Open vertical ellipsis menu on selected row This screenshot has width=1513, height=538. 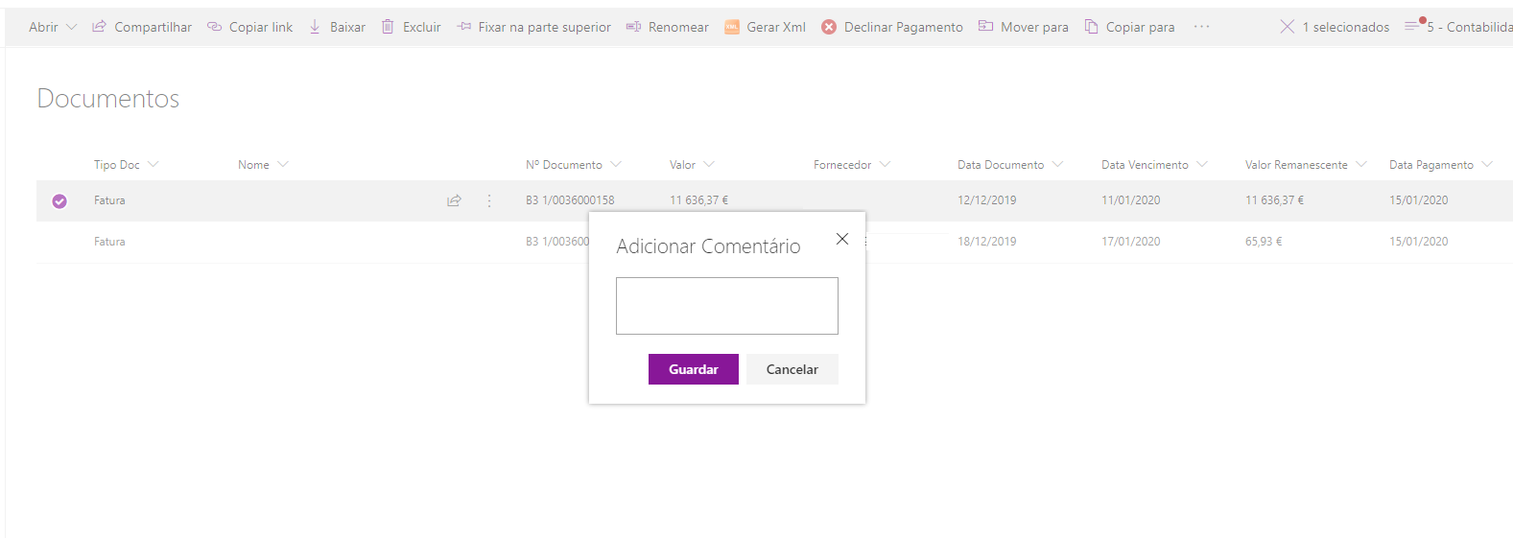click(x=489, y=200)
